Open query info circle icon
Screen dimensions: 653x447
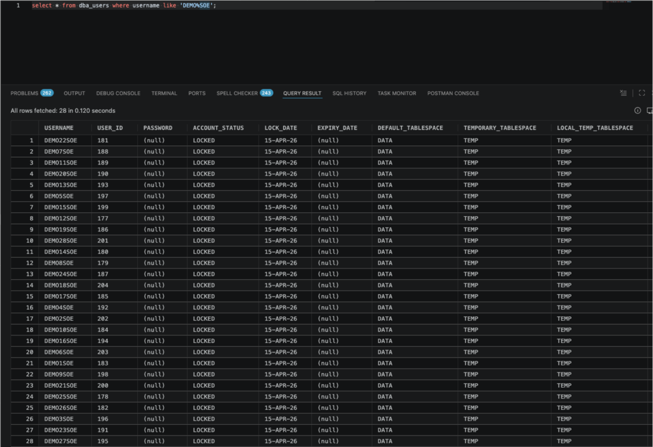(x=637, y=110)
